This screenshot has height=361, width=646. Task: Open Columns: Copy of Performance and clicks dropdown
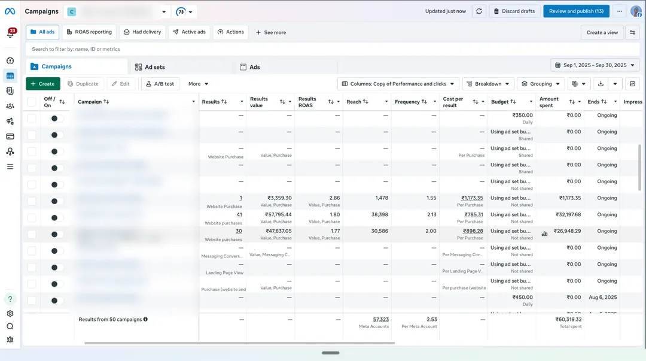(x=398, y=84)
